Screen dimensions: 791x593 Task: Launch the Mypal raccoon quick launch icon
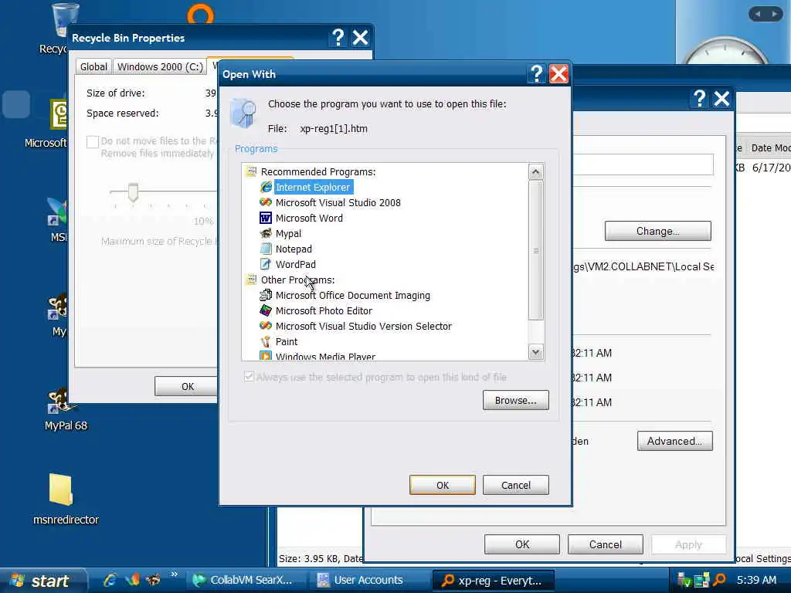pyautogui.click(x=154, y=580)
